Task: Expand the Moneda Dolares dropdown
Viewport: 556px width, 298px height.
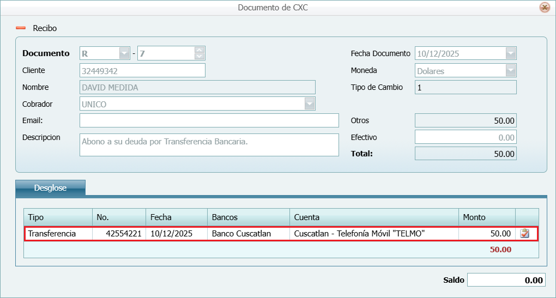Action: (510, 71)
